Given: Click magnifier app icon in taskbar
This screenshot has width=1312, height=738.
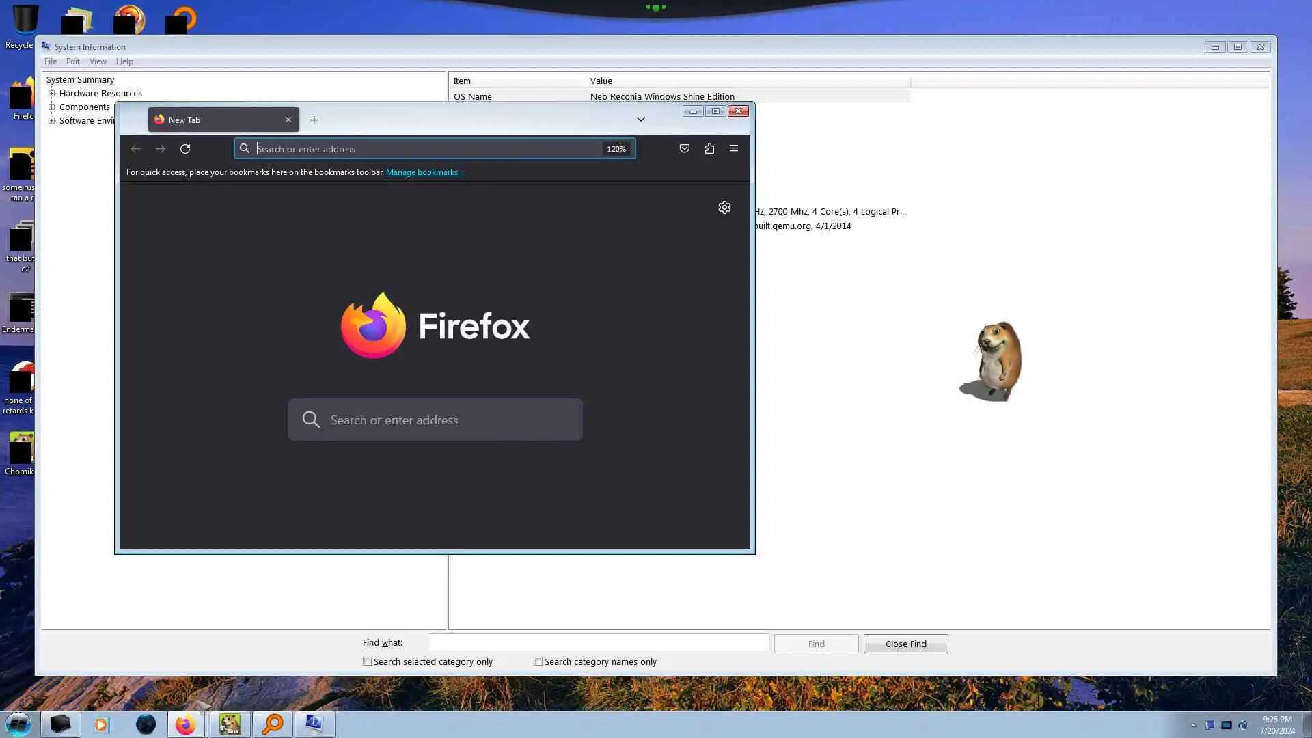Looking at the screenshot, I should (273, 724).
